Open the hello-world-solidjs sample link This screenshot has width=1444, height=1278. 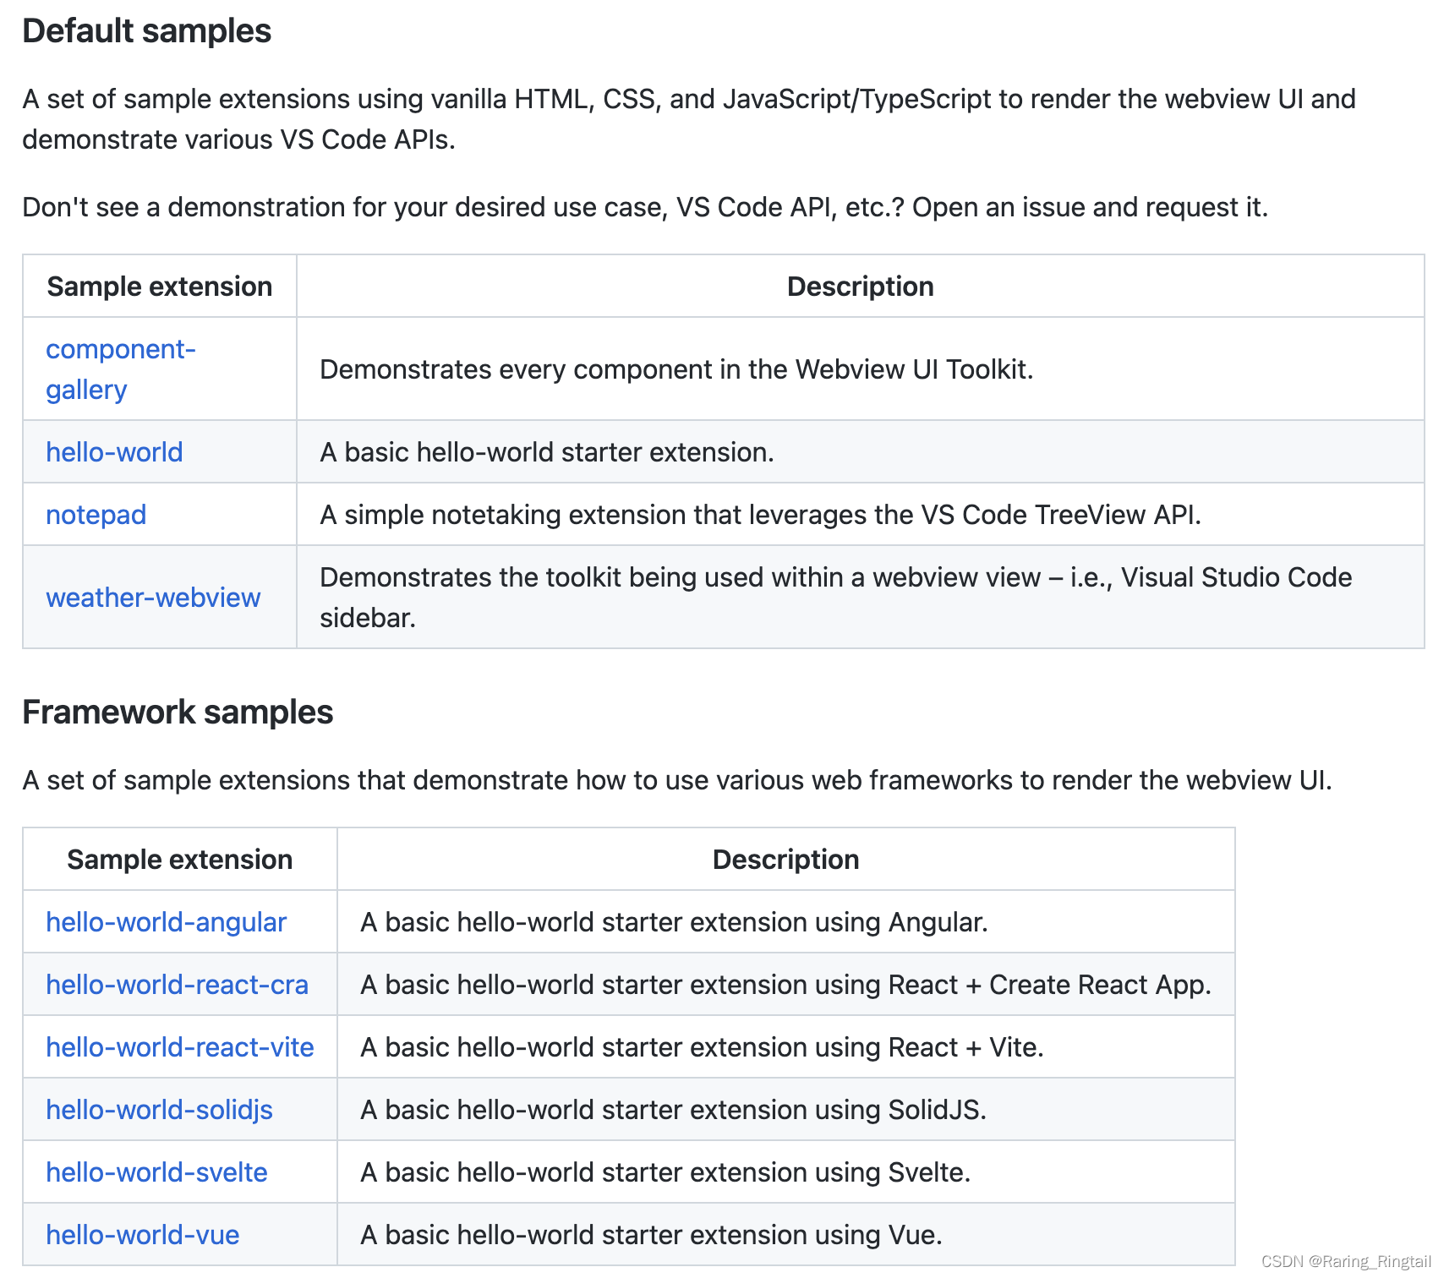tap(159, 1110)
